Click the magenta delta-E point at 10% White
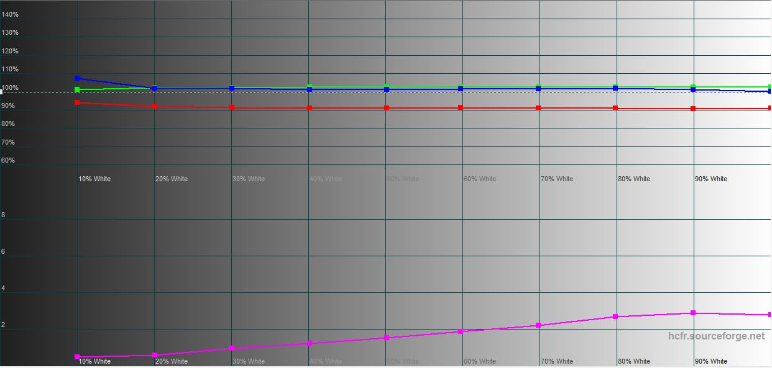772x368 pixels. (77, 357)
